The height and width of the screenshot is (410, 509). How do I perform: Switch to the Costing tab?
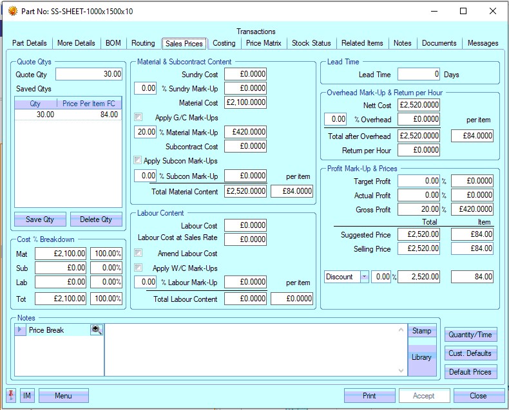point(224,43)
